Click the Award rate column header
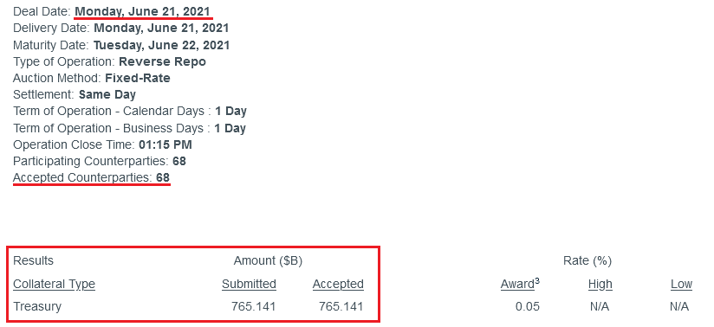Screen dimensions: 714x327 point(517,285)
